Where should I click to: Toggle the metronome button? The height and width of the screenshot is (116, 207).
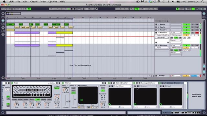point(29,9)
